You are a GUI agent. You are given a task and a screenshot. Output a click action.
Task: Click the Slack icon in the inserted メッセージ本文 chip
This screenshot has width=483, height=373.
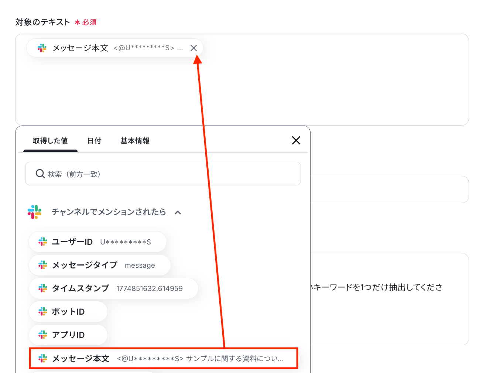(42, 48)
